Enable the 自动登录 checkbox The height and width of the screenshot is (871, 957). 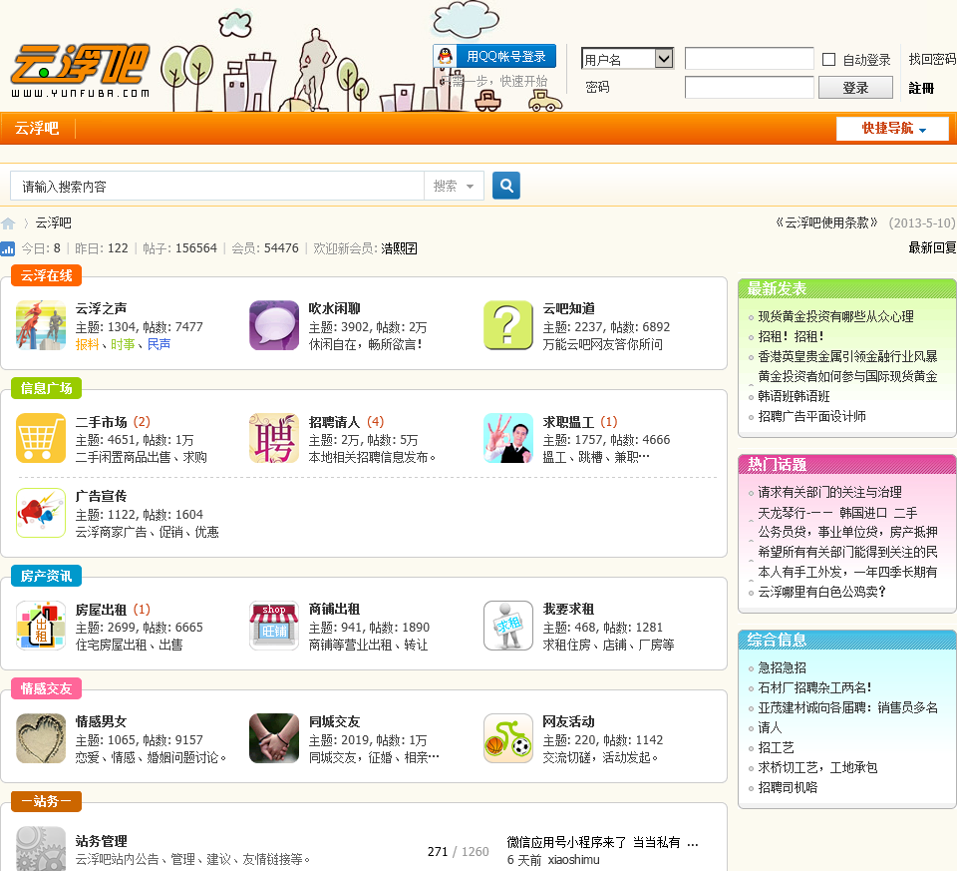click(828, 59)
